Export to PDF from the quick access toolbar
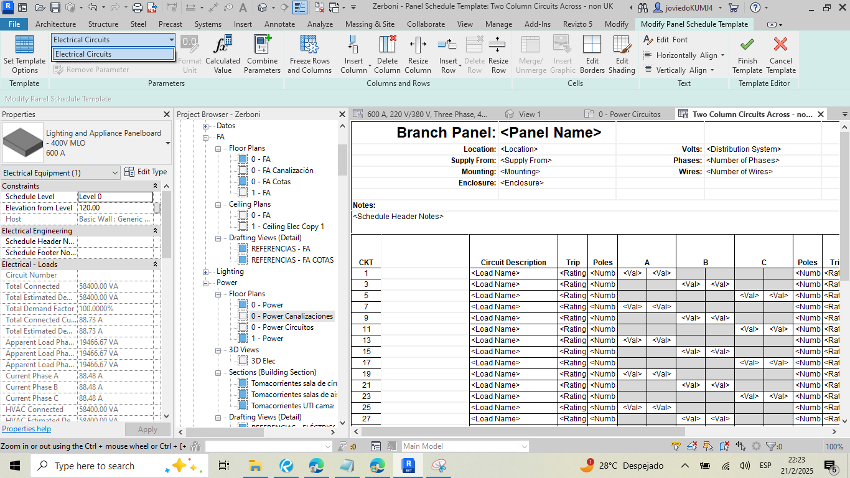Screen dimensions: 850x478 pyautogui.click(x=152, y=8)
